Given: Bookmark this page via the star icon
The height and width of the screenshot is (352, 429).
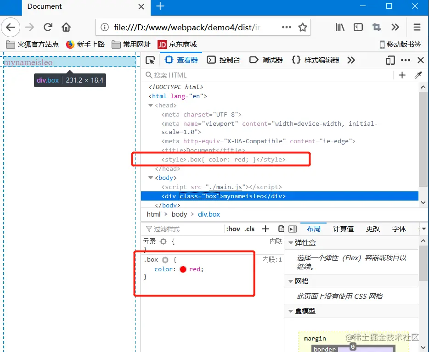Looking at the screenshot, I should (303, 28).
